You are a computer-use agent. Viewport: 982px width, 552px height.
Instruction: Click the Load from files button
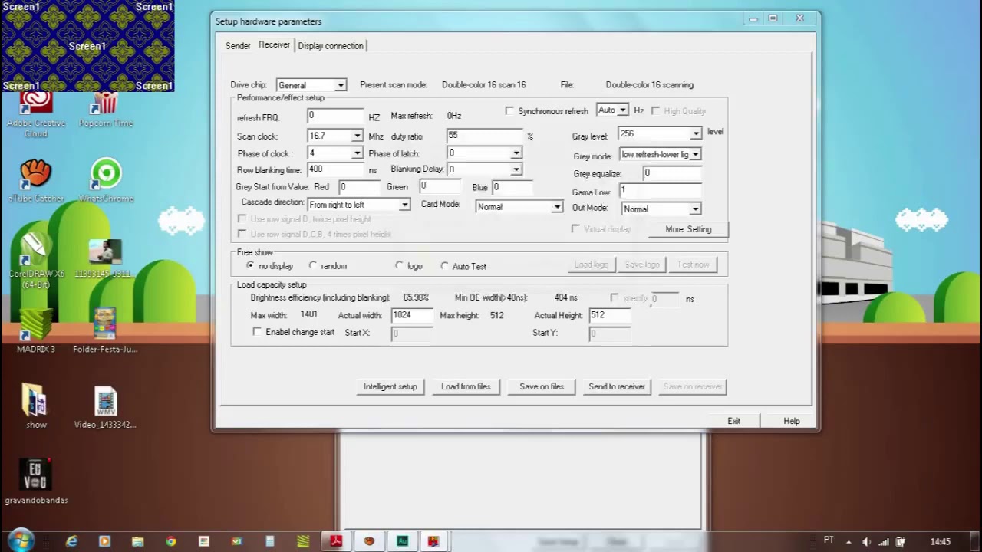point(466,386)
